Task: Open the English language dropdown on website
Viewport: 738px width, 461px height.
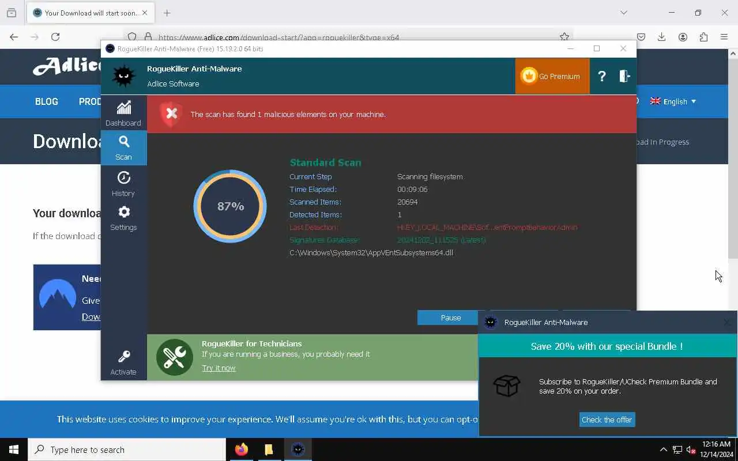Action: (673, 101)
